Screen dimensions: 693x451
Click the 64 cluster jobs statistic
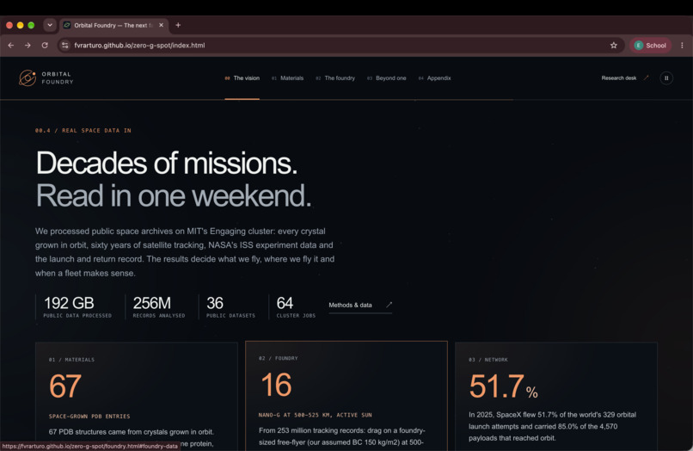point(296,306)
